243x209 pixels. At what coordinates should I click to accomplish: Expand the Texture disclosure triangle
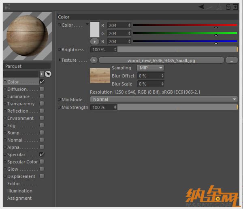click(x=60, y=60)
